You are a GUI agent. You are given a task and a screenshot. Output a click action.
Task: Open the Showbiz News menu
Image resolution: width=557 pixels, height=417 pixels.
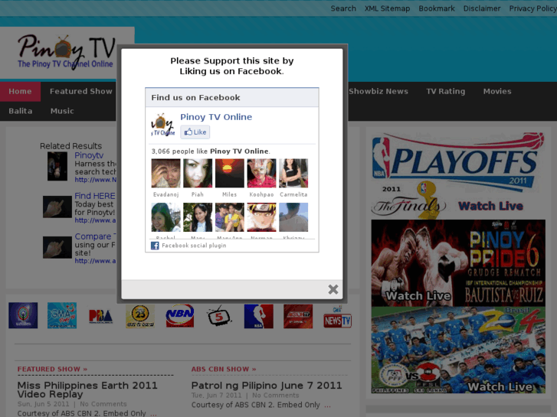378,92
